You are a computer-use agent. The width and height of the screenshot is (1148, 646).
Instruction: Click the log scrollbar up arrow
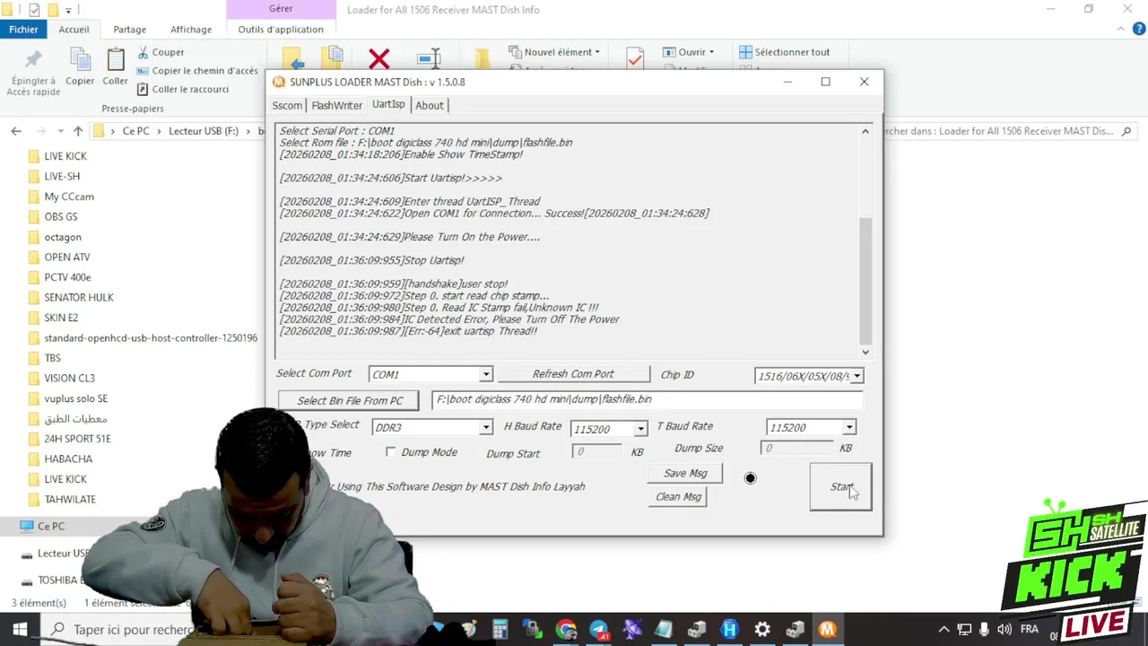point(865,132)
